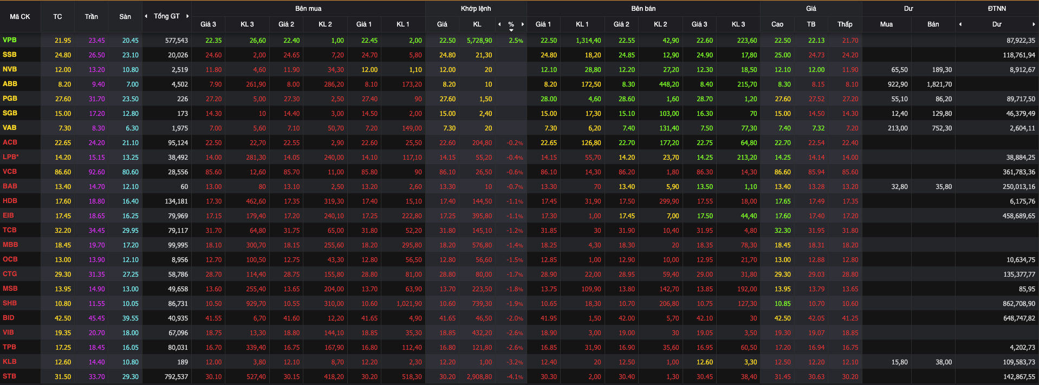Image resolution: width=1039 pixels, height=385 pixels.
Task: Choose the VIB stock symbol
Action: pos(8,332)
